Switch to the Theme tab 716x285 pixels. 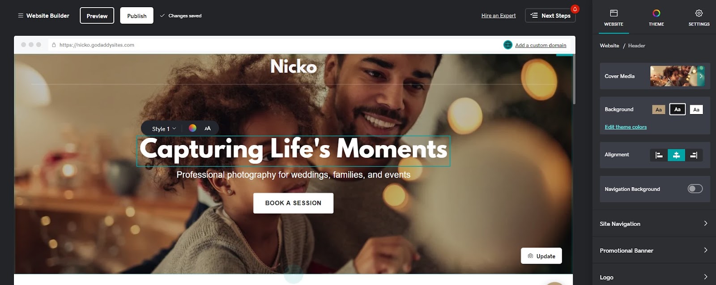tap(656, 17)
